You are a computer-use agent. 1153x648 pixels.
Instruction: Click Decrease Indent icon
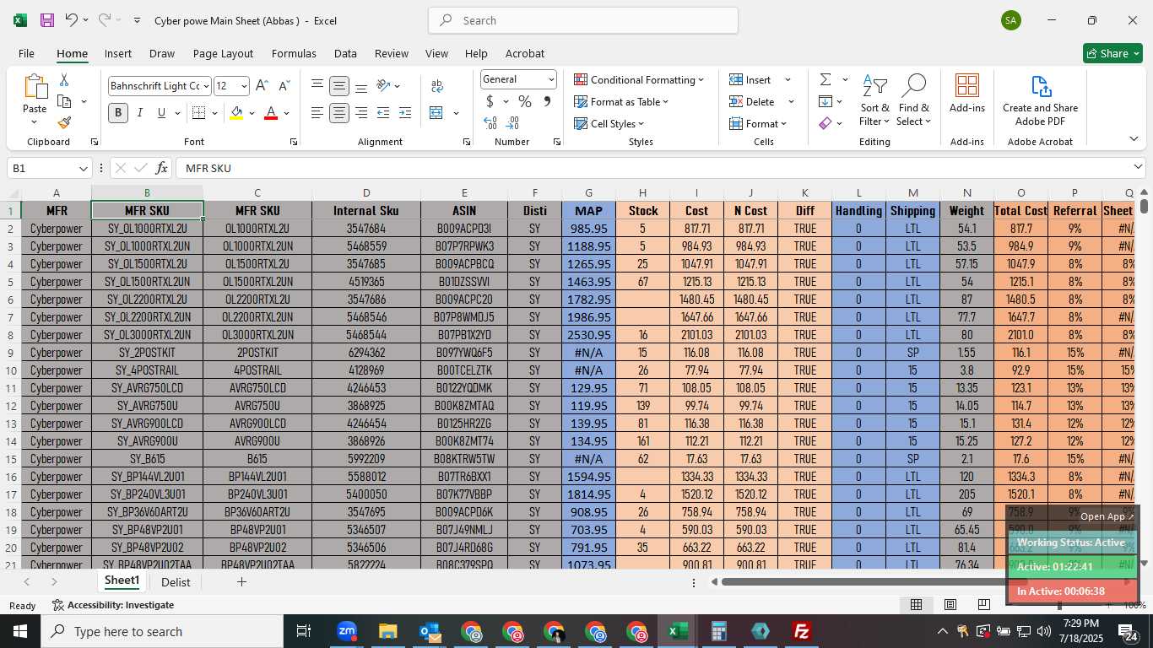383,113
